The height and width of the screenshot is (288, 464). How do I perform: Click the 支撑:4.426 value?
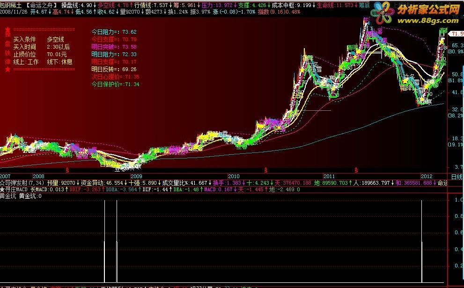pyautogui.click(x=254, y=5)
